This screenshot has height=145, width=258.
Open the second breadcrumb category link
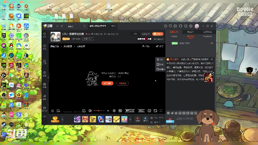click(x=68, y=46)
